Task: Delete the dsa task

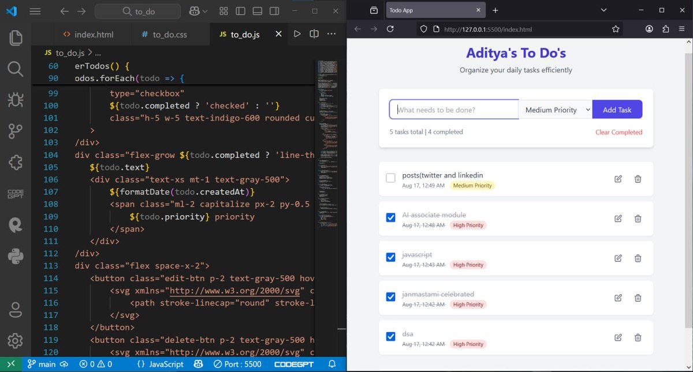Action: click(x=638, y=337)
